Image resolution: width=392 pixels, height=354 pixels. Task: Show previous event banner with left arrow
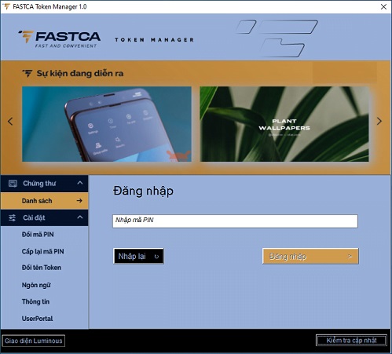point(10,122)
